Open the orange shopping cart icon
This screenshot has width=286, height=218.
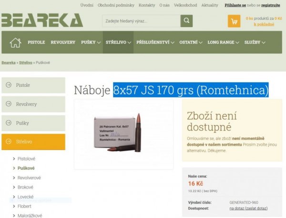point(234,21)
